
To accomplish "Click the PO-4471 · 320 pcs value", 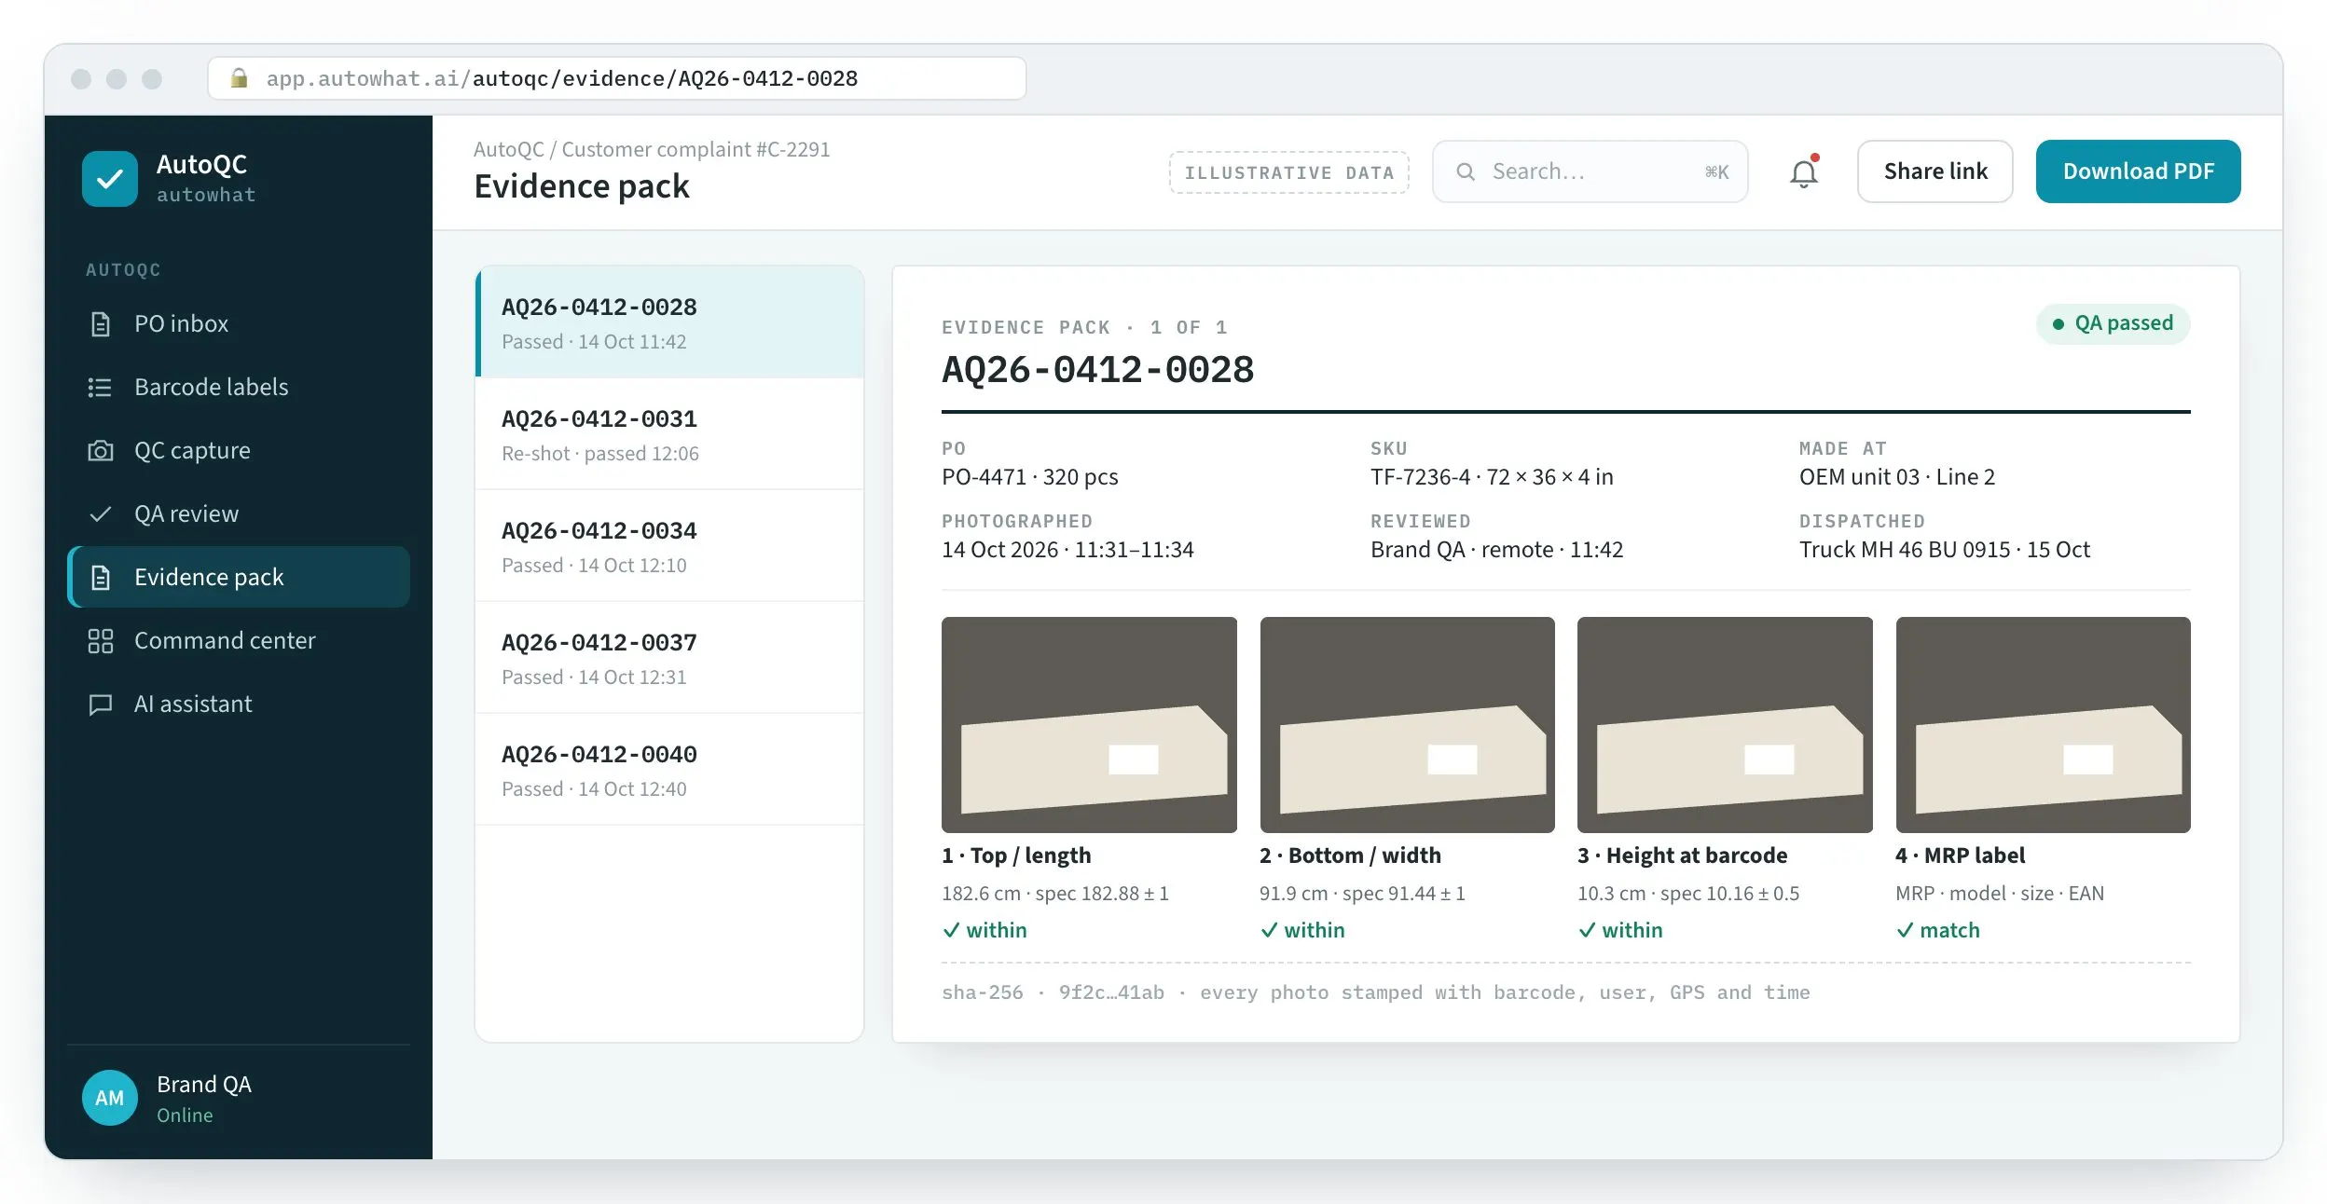I will coord(1029,477).
